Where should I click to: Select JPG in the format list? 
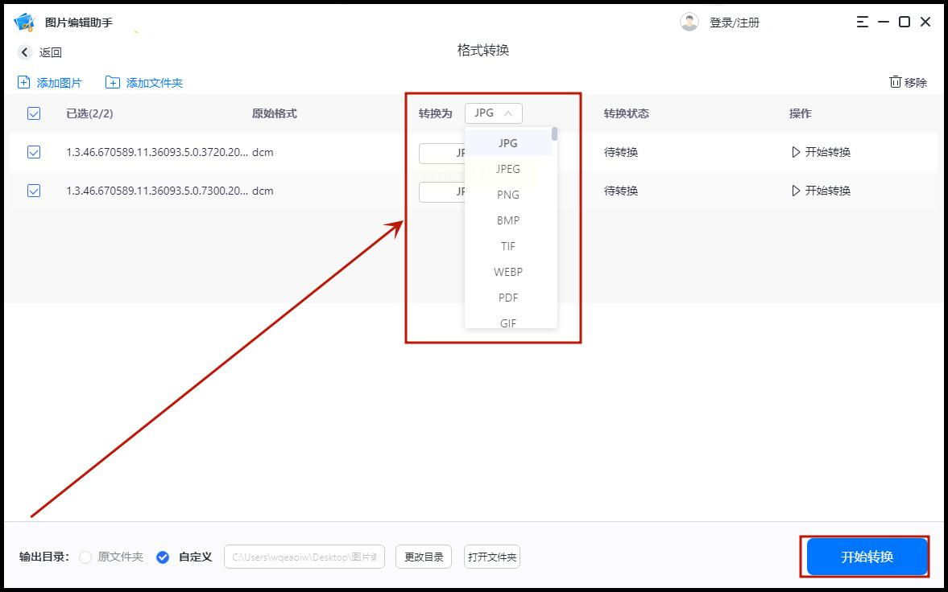pyautogui.click(x=508, y=144)
